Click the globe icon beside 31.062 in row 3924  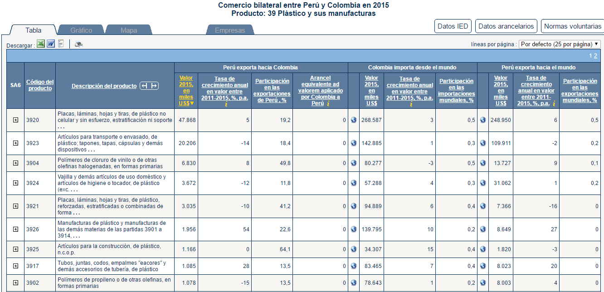coord(483,183)
